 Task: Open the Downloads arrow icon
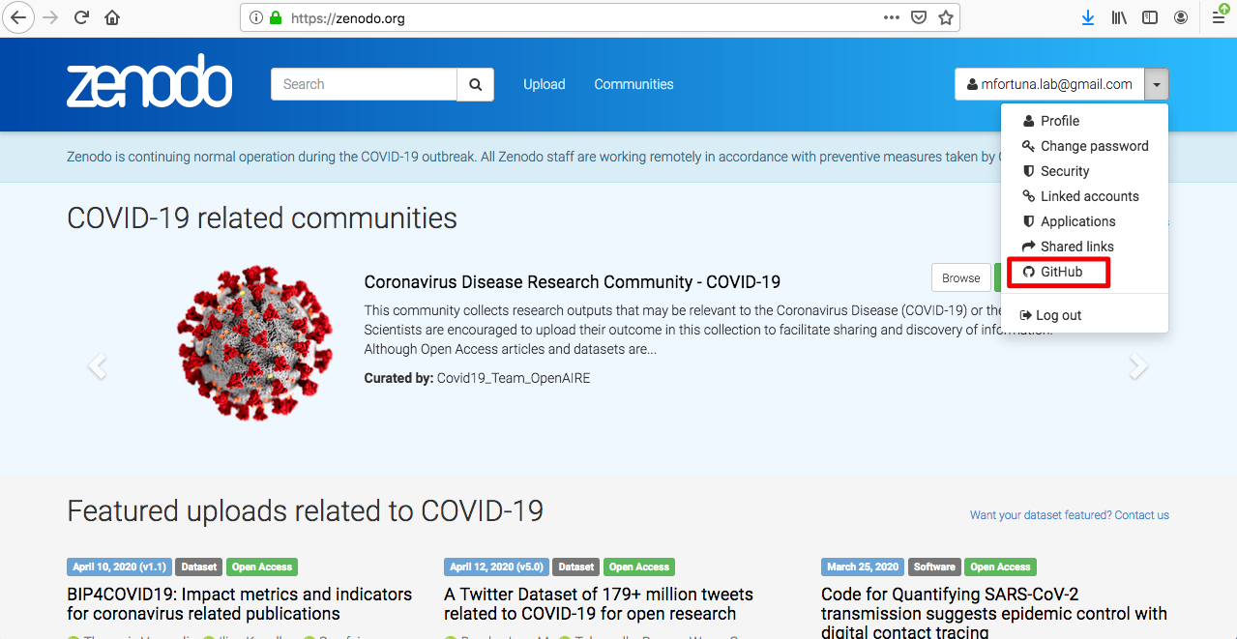(1088, 17)
